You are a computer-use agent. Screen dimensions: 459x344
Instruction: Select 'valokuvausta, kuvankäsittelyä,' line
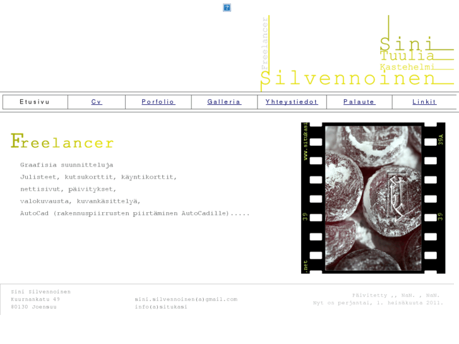[x=80, y=201]
